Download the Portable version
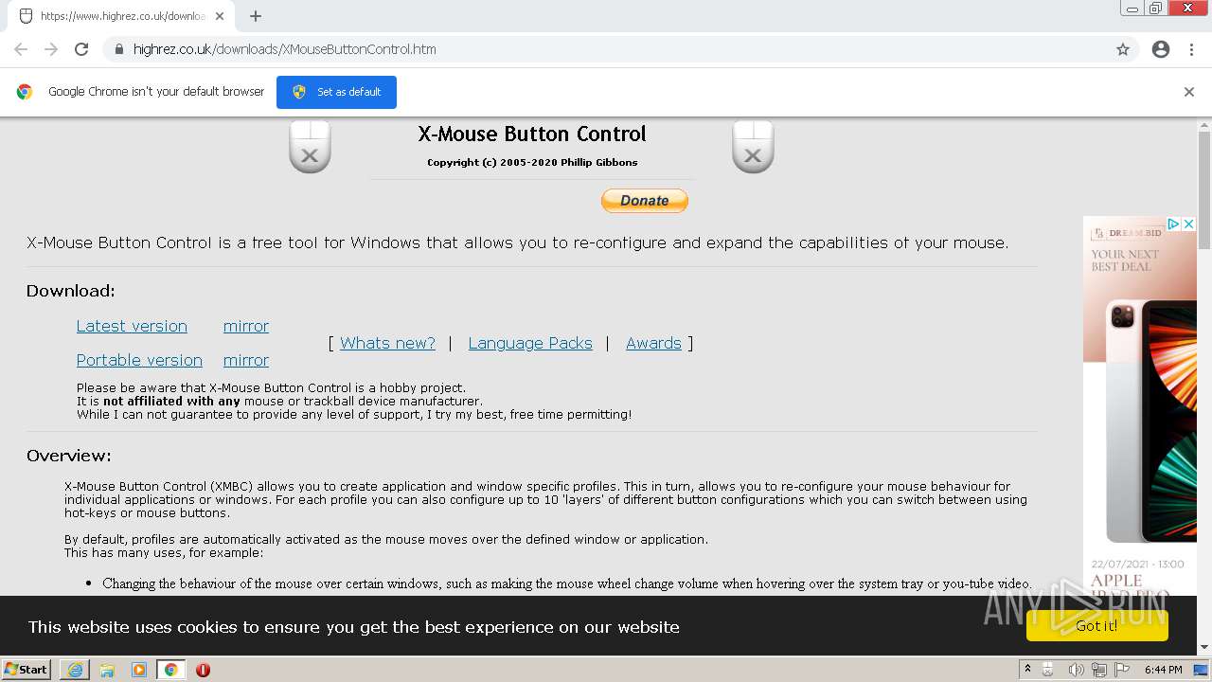 click(139, 360)
